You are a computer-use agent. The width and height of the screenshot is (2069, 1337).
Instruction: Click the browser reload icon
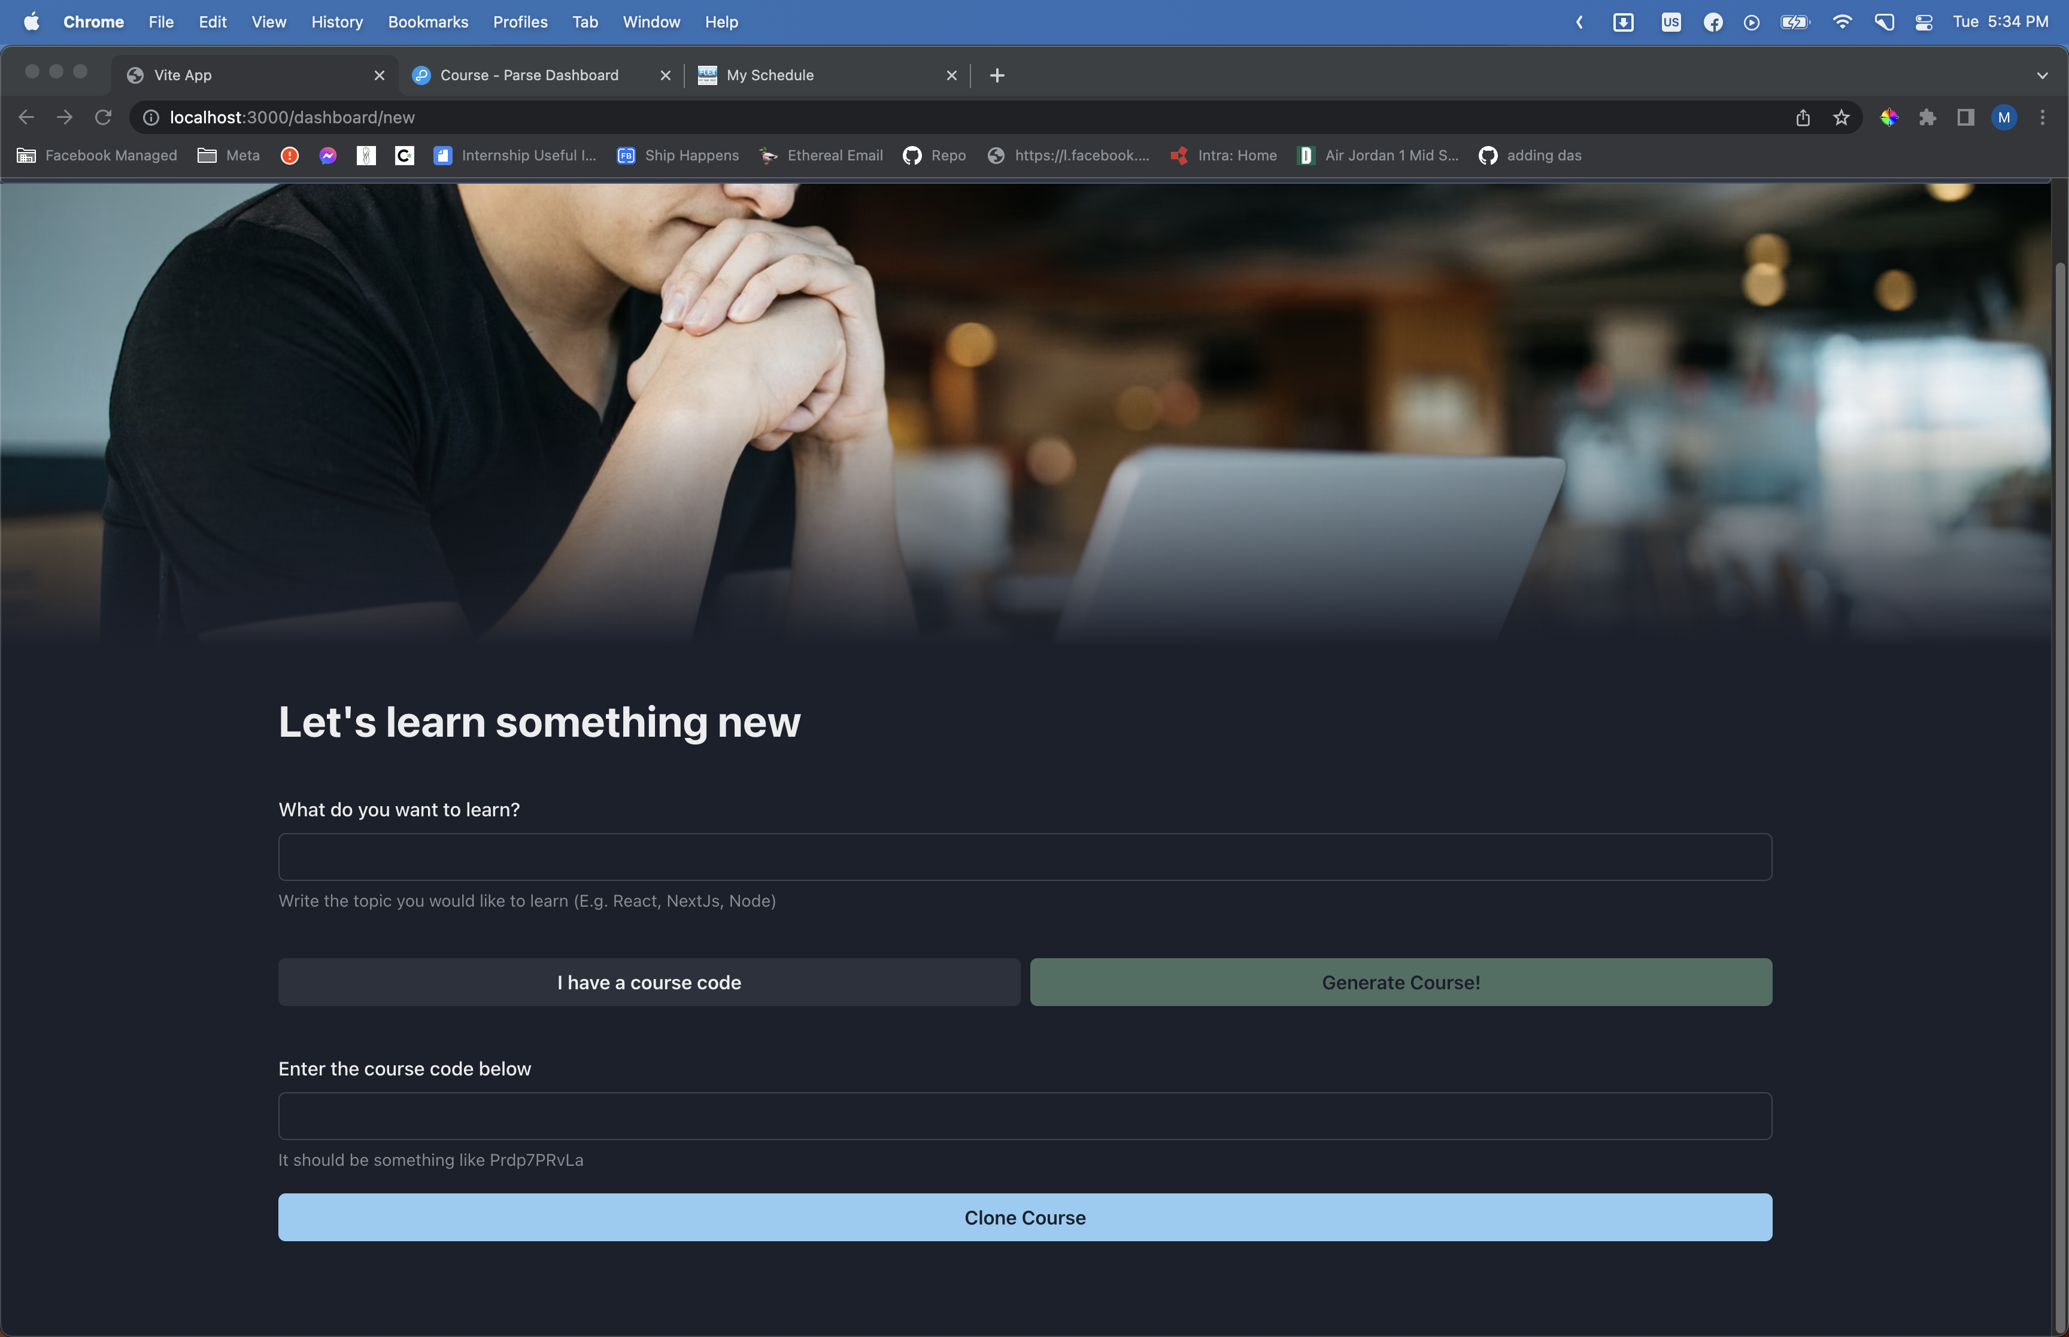104,117
